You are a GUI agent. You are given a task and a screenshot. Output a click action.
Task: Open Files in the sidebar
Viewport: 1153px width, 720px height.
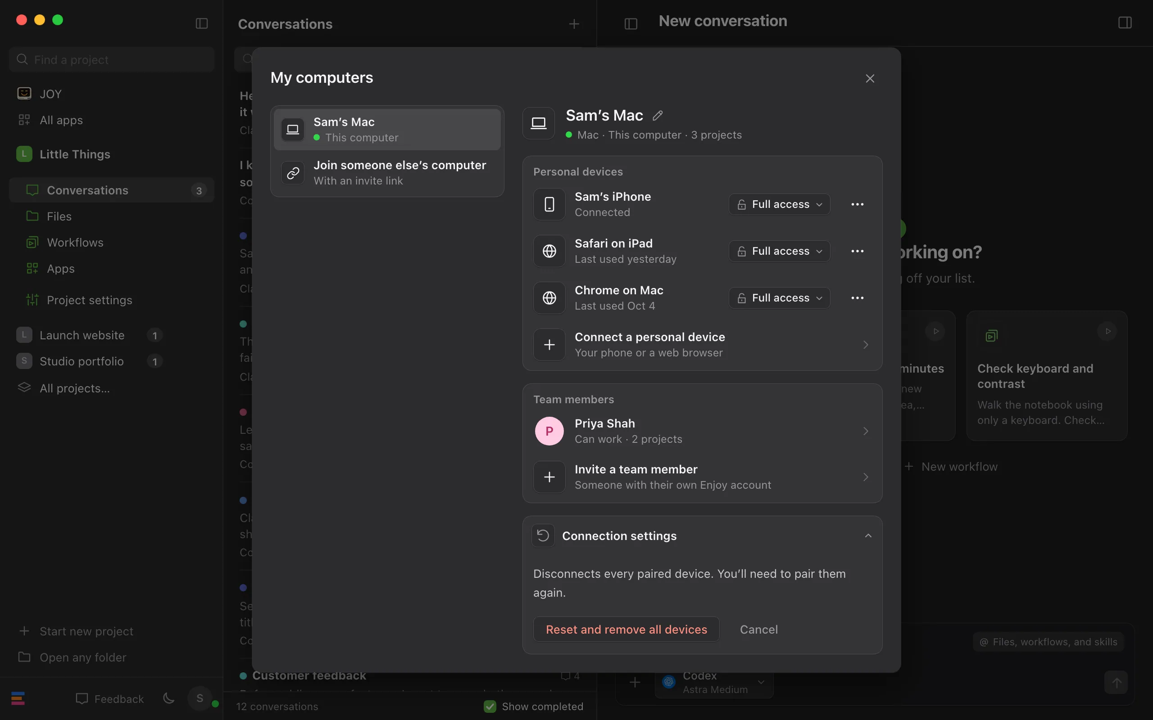pyautogui.click(x=112, y=216)
